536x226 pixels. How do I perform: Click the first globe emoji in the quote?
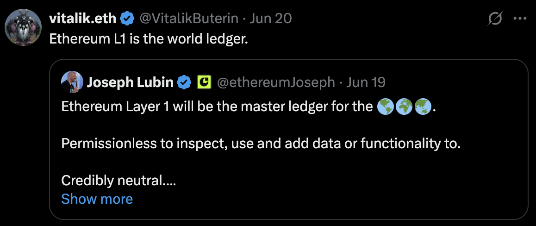pyautogui.click(x=385, y=107)
